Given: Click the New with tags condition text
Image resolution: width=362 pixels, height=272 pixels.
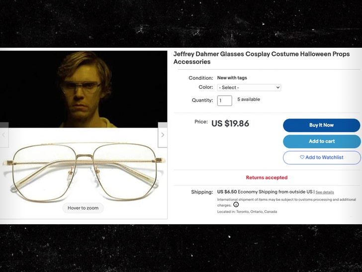Looking at the screenshot, I should point(232,78).
